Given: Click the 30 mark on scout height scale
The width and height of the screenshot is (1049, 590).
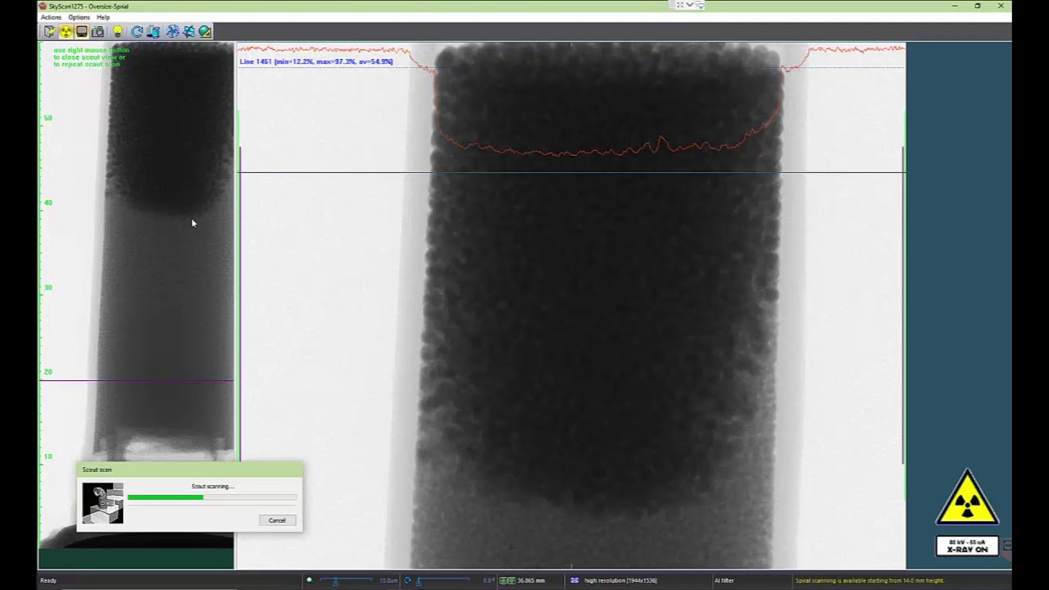Looking at the screenshot, I should (x=48, y=288).
